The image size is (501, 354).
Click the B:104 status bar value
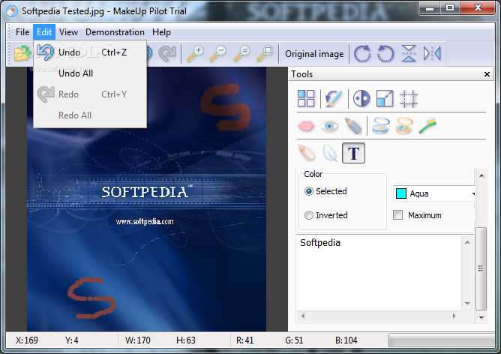point(346,340)
